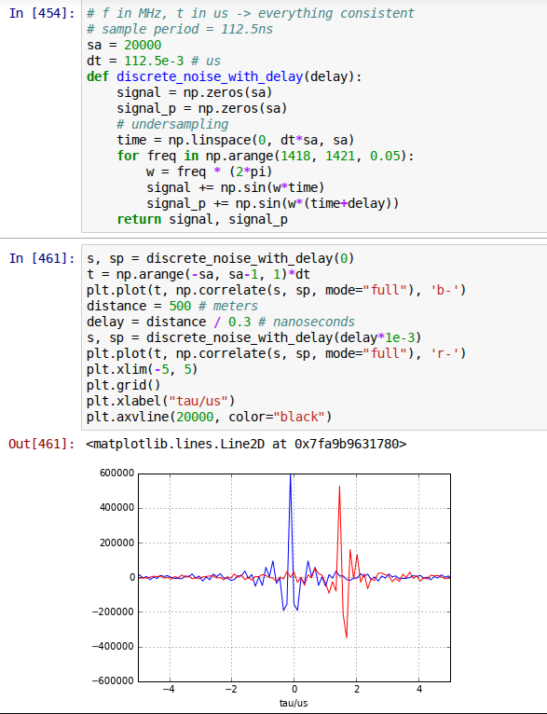The height and width of the screenshot is (714, 547).
Task: Click the plt.grid() line
Action: coord(123,385)
